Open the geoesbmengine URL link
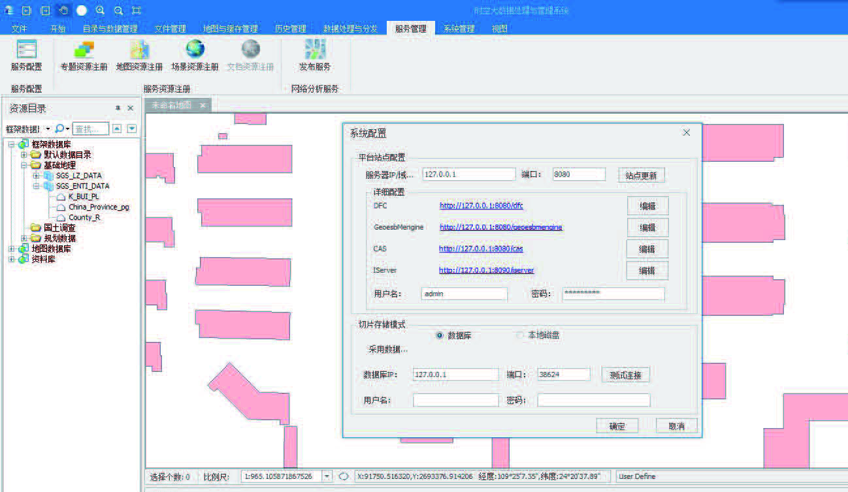The width and height of the screenshot is (848, 492). point(500,227)
